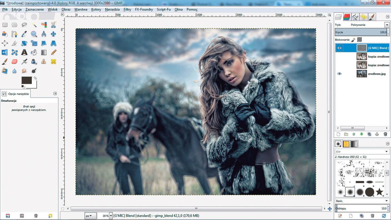Image resolution: width=391 pixels, height=220 pixels.
Task: Open the Kolory menu
Action: (96, 9)
